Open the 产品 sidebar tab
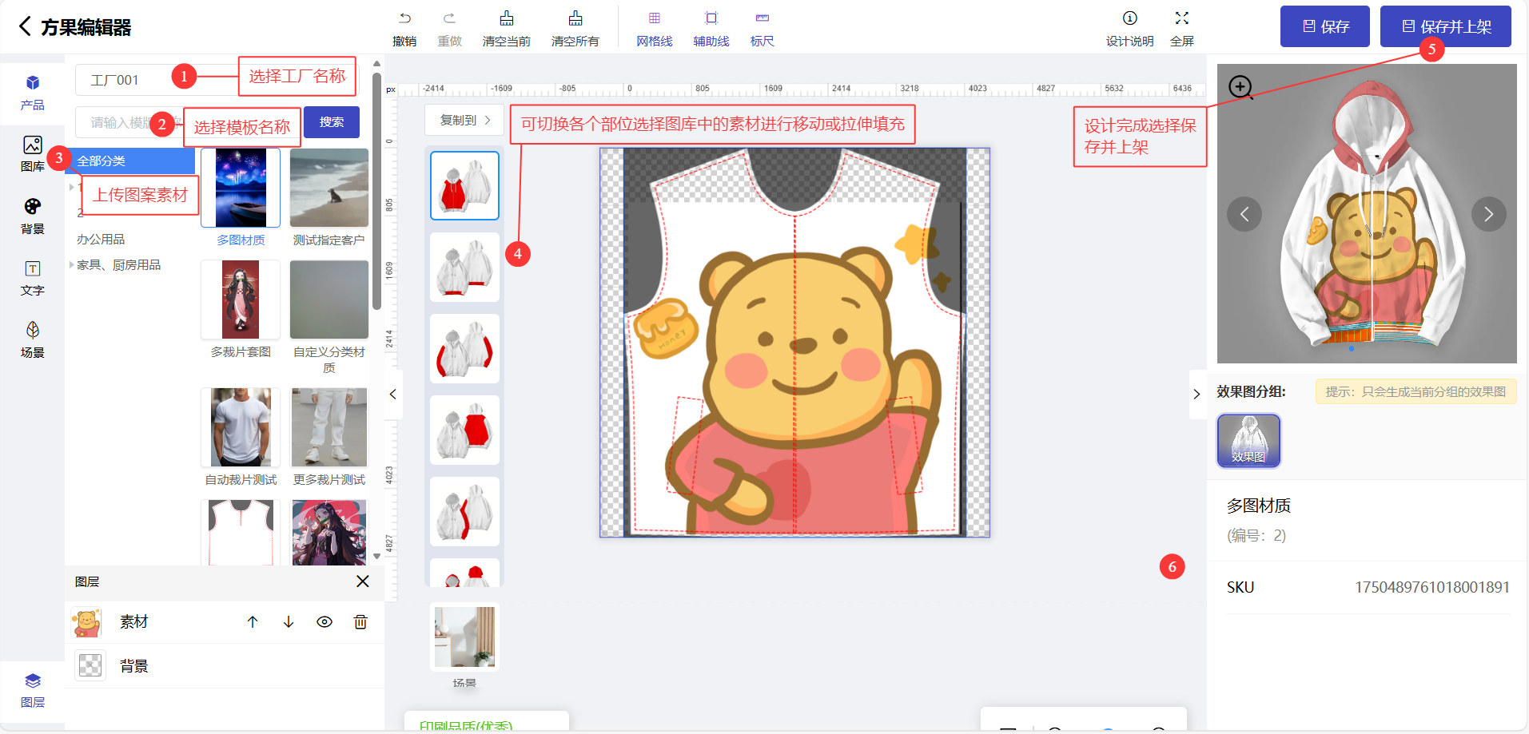Viewport: 1529px width, 734px height. click(x=33, y=93)
